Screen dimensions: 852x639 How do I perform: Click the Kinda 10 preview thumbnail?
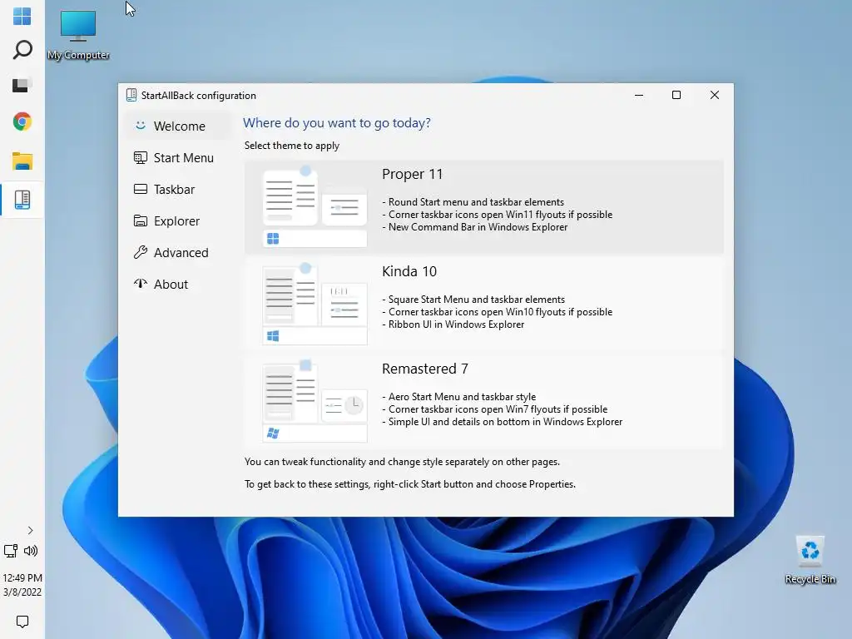315,305
